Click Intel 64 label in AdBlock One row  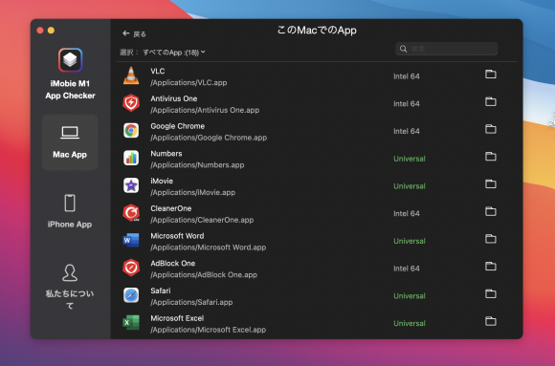(x=407, y=269)
